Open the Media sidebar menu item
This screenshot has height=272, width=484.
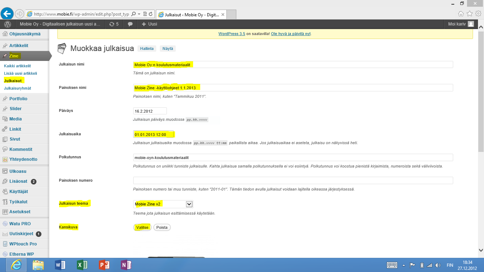pos(16,119)
